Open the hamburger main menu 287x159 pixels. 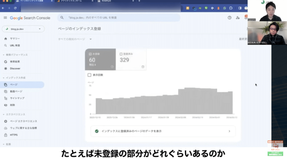point(5,18)
